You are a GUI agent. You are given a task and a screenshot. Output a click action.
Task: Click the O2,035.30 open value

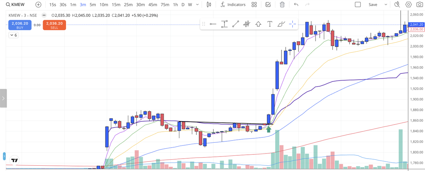point(61,16)
